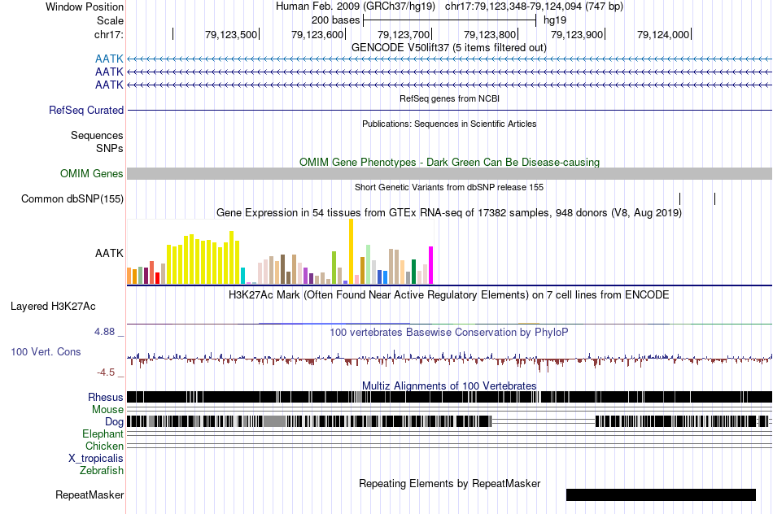The width and height of the screenshot is (773, 514).
Task: Select the 'Multiz Alignments of 100 Vertebrates' title
Action: 449,385
